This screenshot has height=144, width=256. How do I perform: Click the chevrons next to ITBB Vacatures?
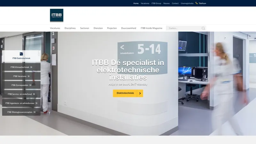click(x=28, y=76)
